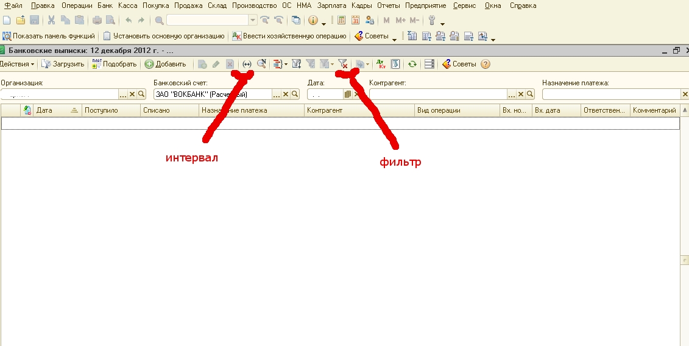Click the green refresh list icon
This screenshot has height=346, width=689.
tap(412, 64)
